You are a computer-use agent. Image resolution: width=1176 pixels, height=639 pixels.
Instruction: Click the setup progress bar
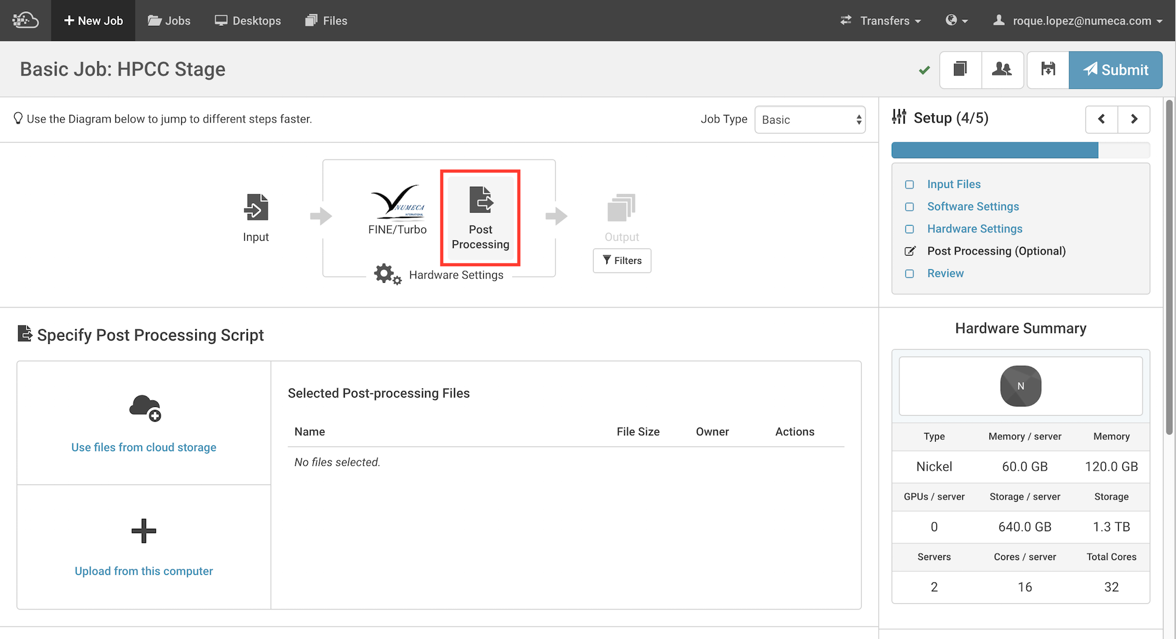(1020, 150)
